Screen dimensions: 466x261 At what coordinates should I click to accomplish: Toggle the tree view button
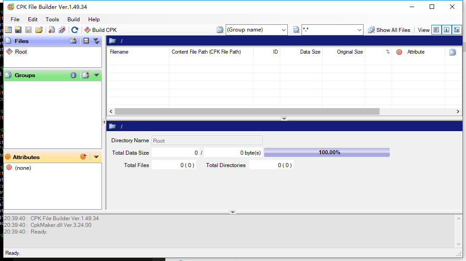pyautogui.click(x=457, y=30)
